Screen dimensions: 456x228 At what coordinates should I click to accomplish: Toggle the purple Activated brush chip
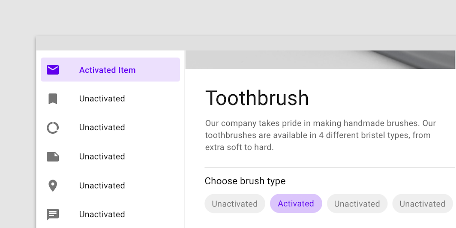tap(296, 204)
